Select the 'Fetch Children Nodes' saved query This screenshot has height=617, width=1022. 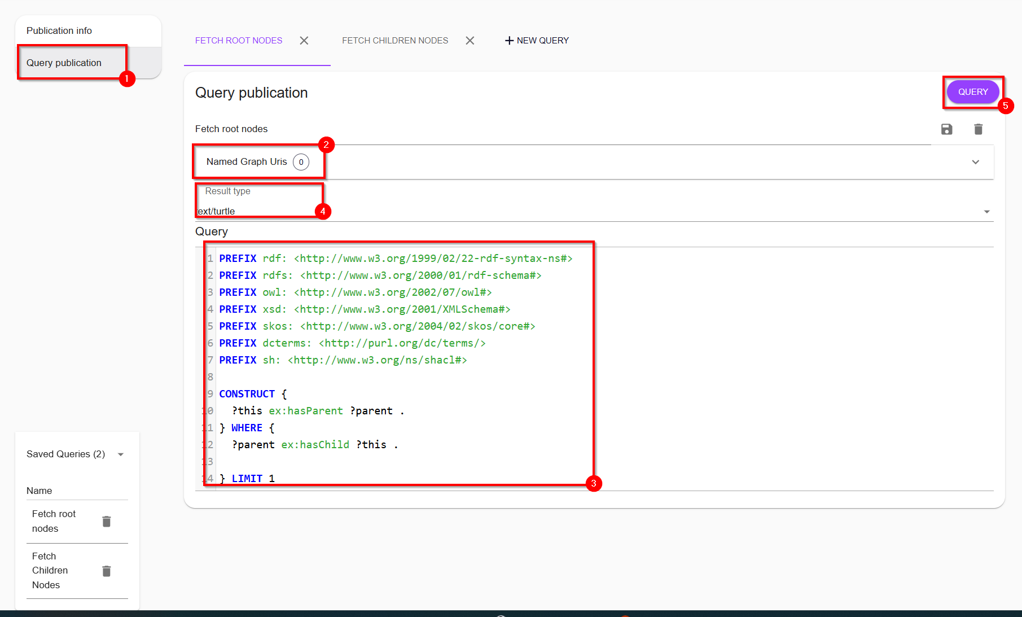(50, 570)
